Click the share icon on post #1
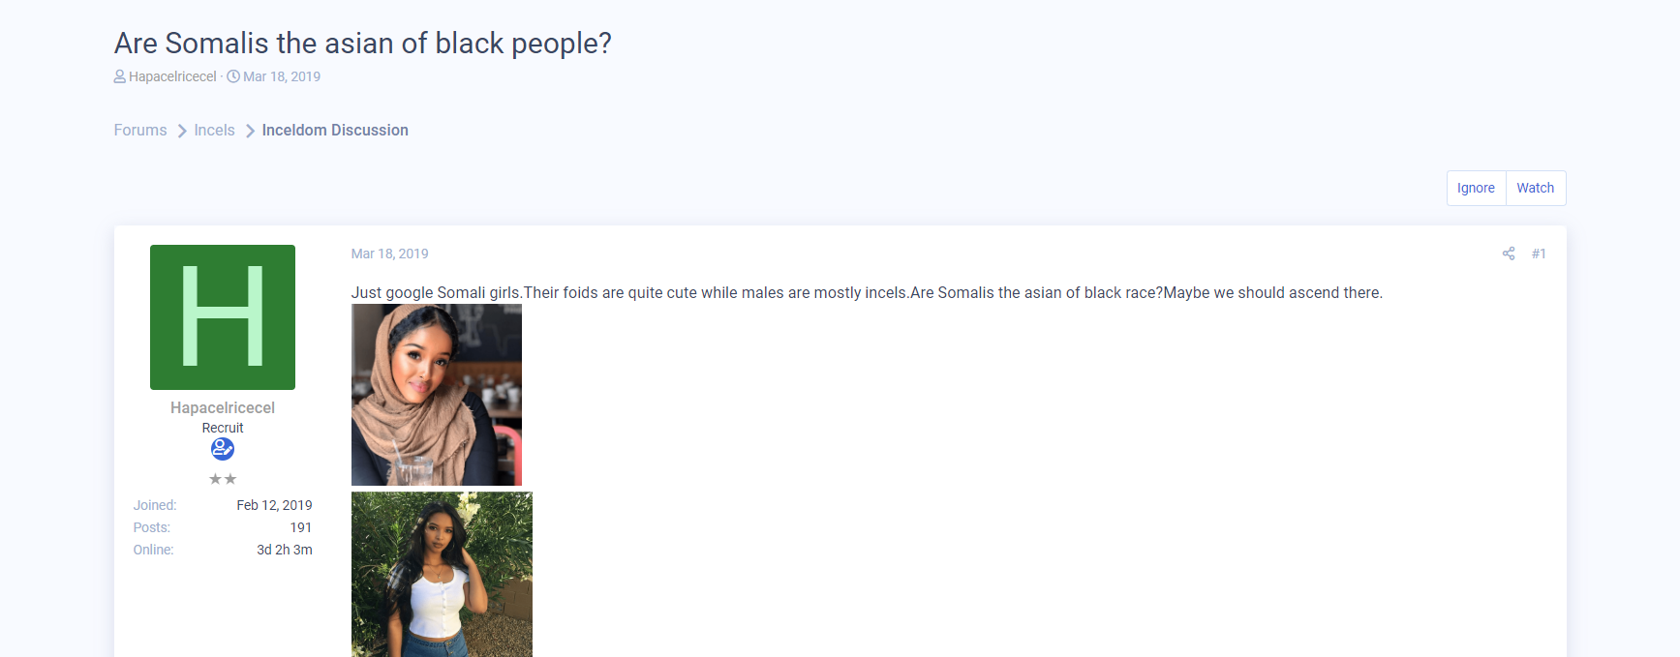 [x=1509, y=254]
